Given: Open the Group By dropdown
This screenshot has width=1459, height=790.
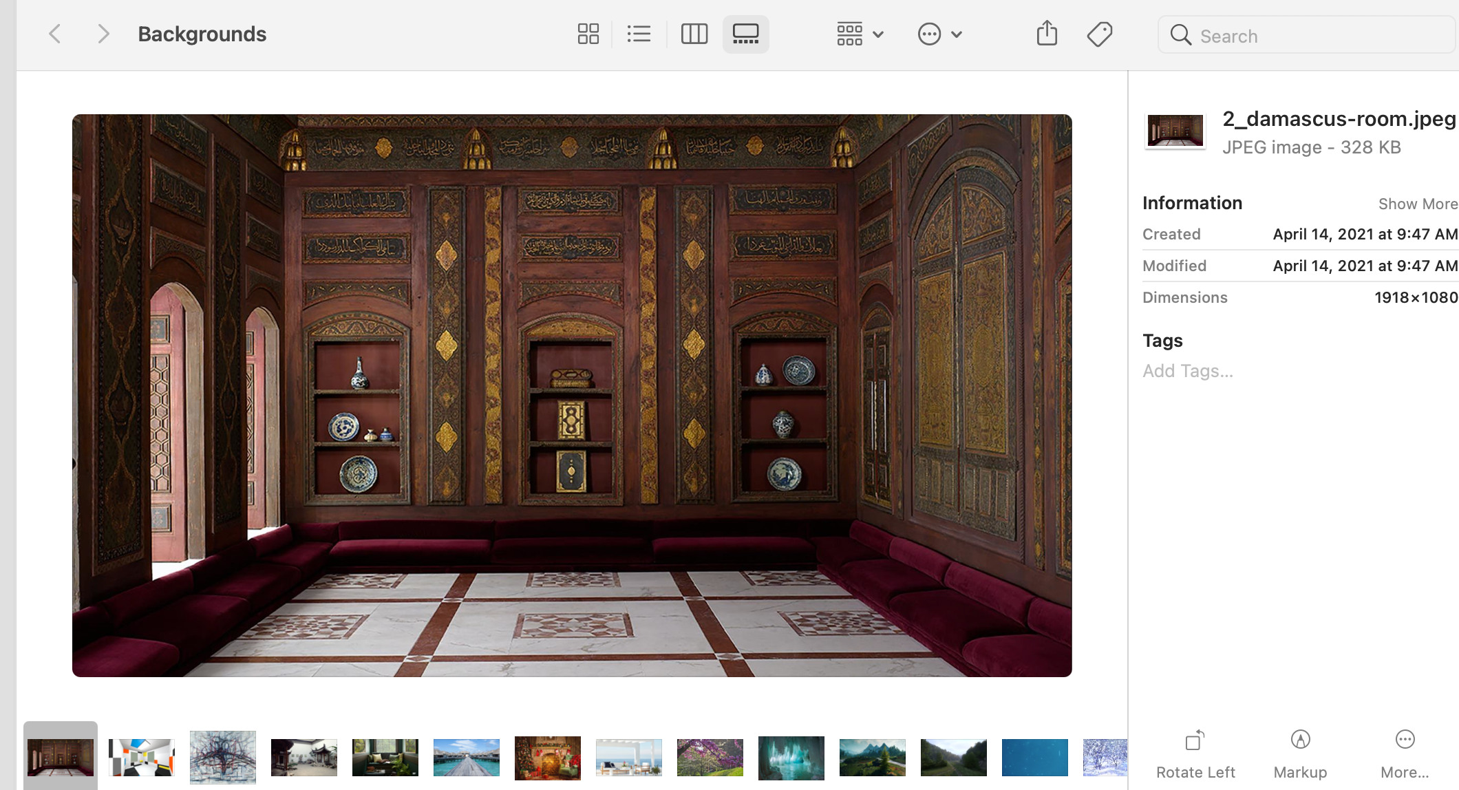Looking at the screenshot, I should [x=860, y=34].
